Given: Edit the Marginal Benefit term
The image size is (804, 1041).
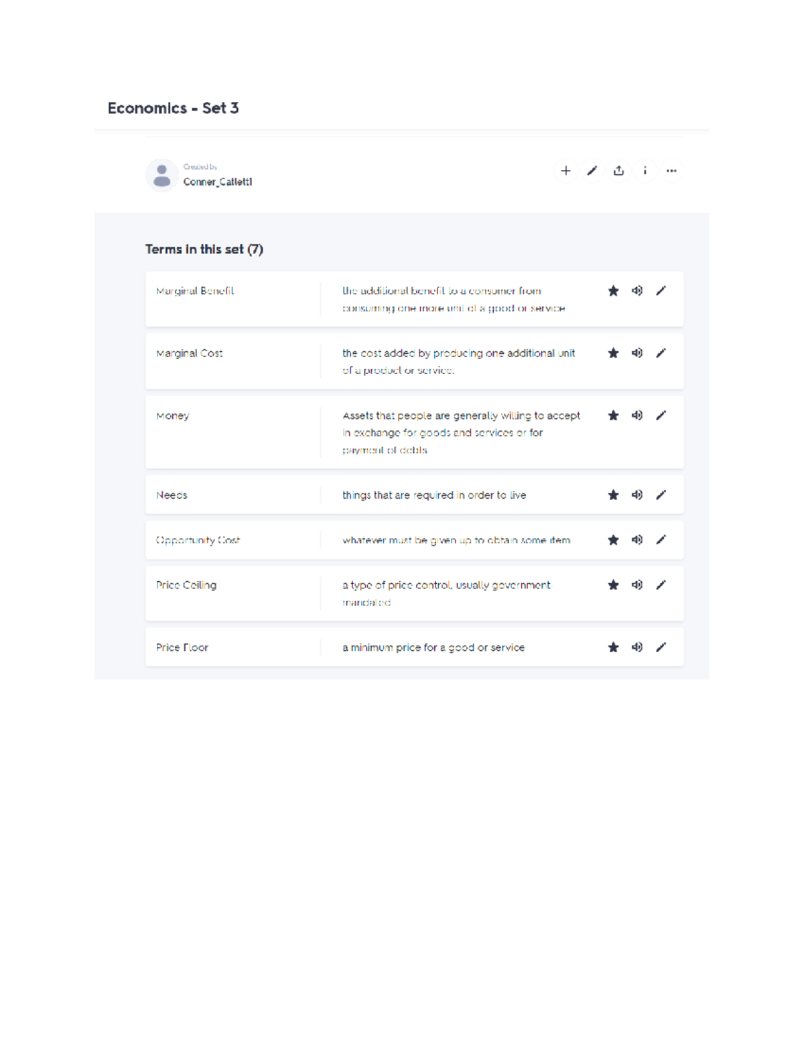Looking at the screenshot, I should coord(661,291).
